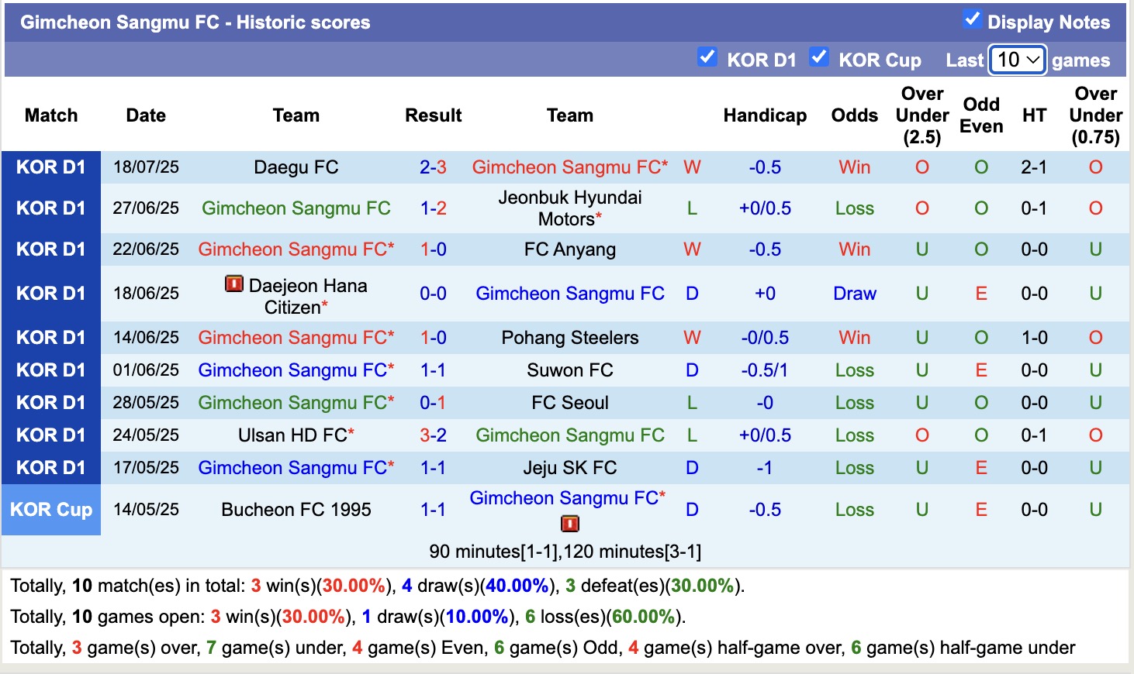
Task: Click the red card icon beside Daejeon Hana Citizen
Action: click(x=234, y=285)
